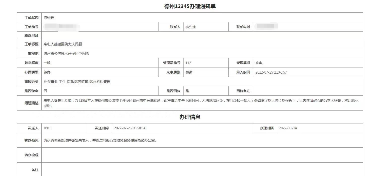Select the 发送人 value zb01
366x176 pixels.
[x=48, y=128]
